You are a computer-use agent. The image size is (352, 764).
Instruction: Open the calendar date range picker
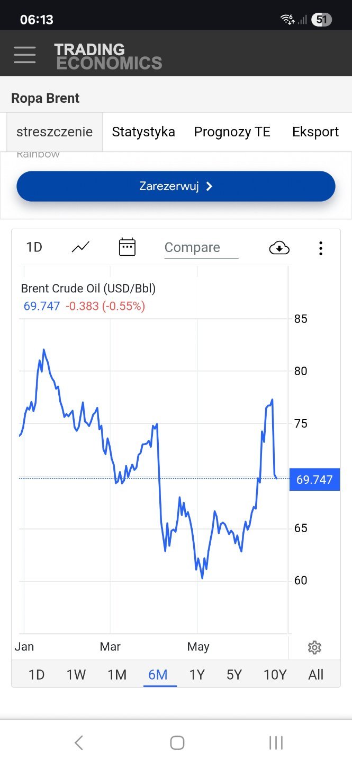(127, 247)
